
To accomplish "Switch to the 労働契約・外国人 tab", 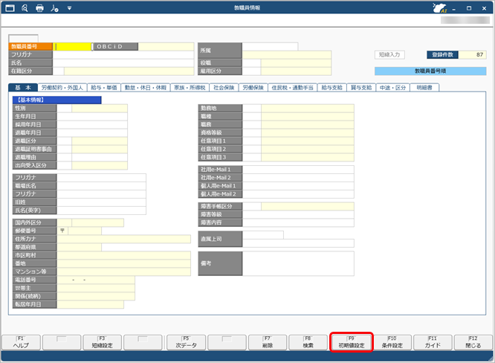I will point(63,87).
